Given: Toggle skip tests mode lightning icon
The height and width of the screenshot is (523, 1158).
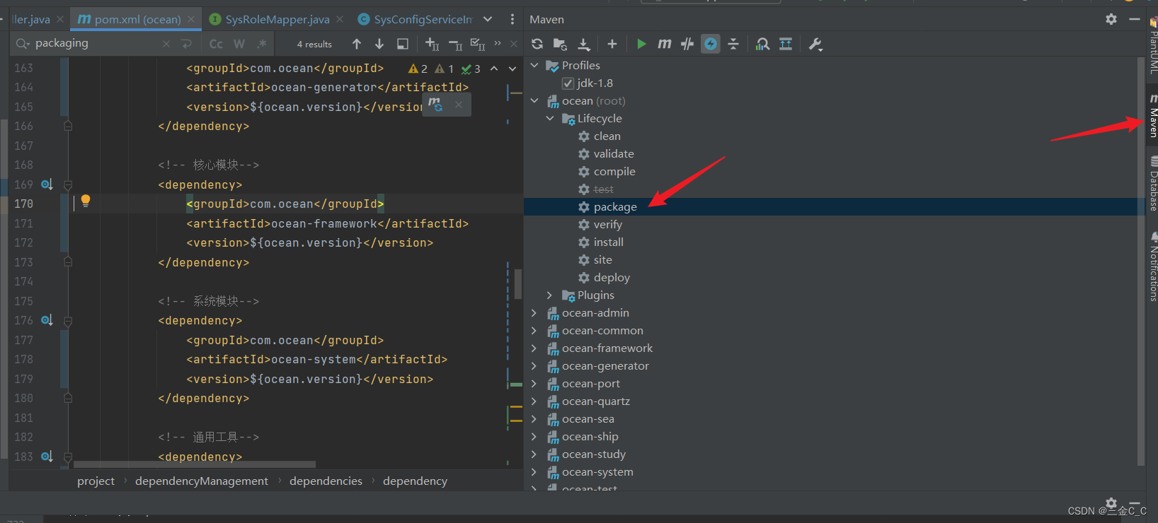Looking at the screenshot, I should (x=711, y=44).
